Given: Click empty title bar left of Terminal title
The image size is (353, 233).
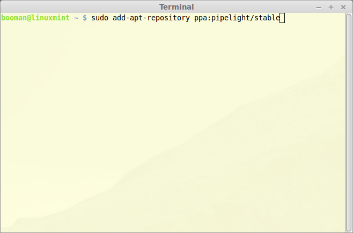Looking at the screenshot, I should click(x=79, y=7).
